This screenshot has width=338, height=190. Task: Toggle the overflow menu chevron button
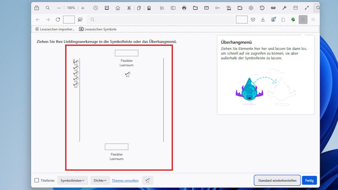(303, 19)
